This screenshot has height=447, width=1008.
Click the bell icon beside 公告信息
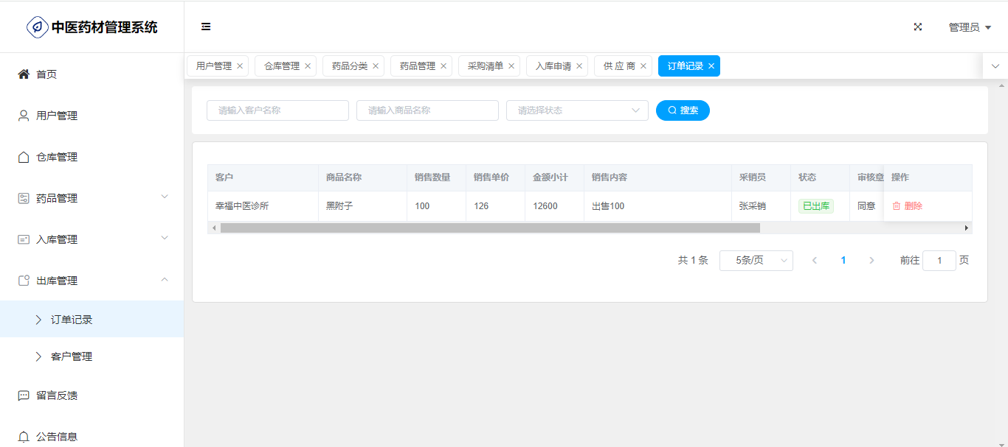24,437
